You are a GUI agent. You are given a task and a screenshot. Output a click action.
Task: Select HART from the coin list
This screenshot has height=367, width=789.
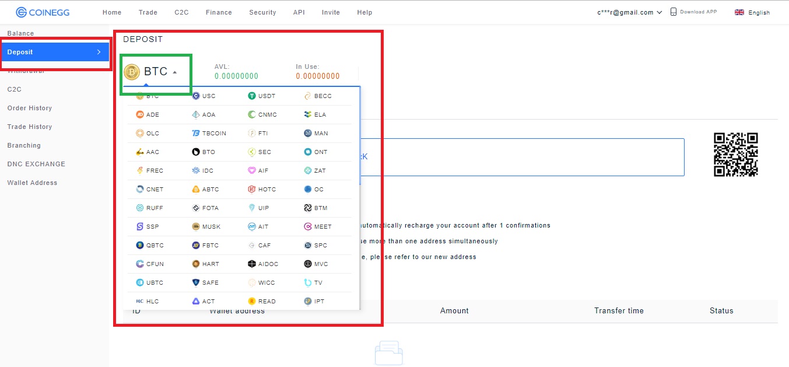[206, 264]
